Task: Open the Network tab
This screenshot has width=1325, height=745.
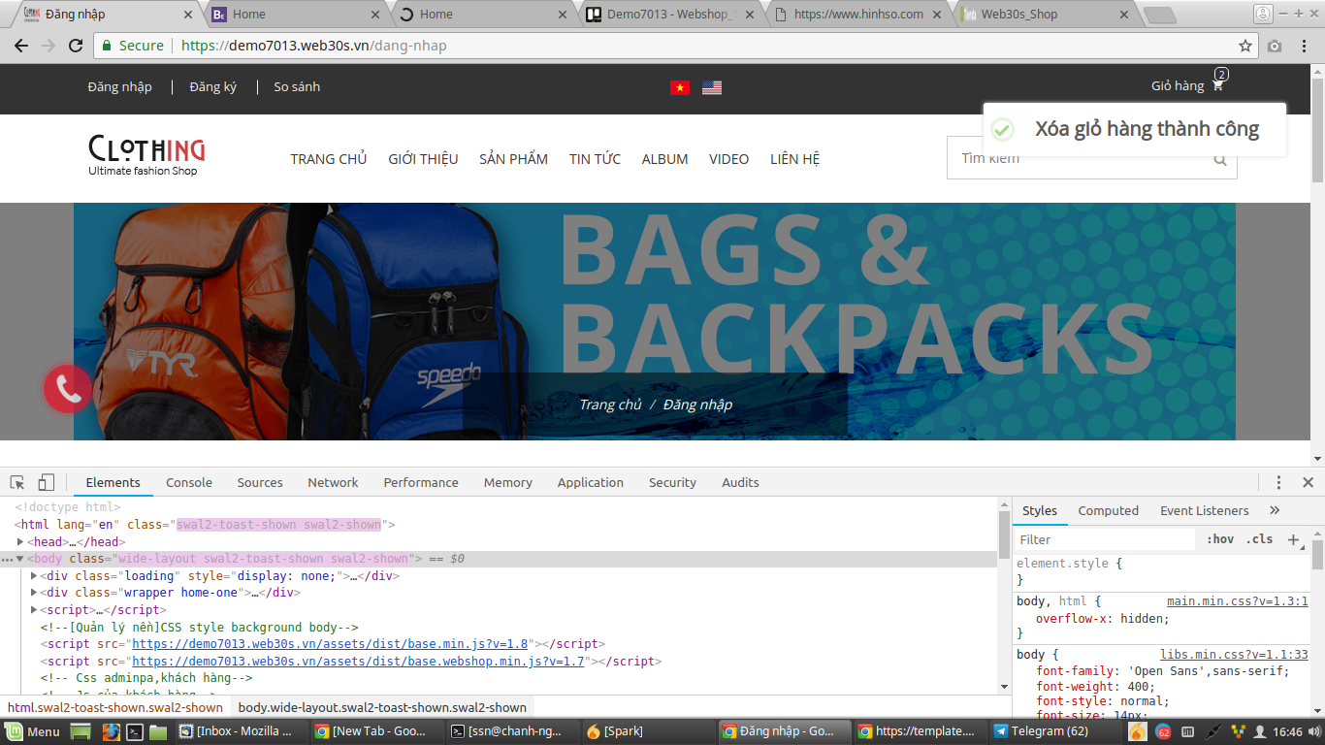Action: 333,482
